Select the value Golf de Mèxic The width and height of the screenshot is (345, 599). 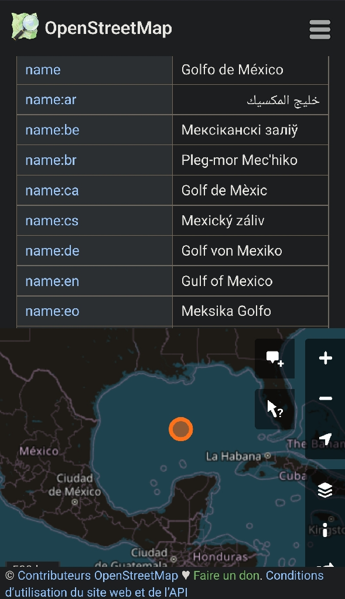224,190
